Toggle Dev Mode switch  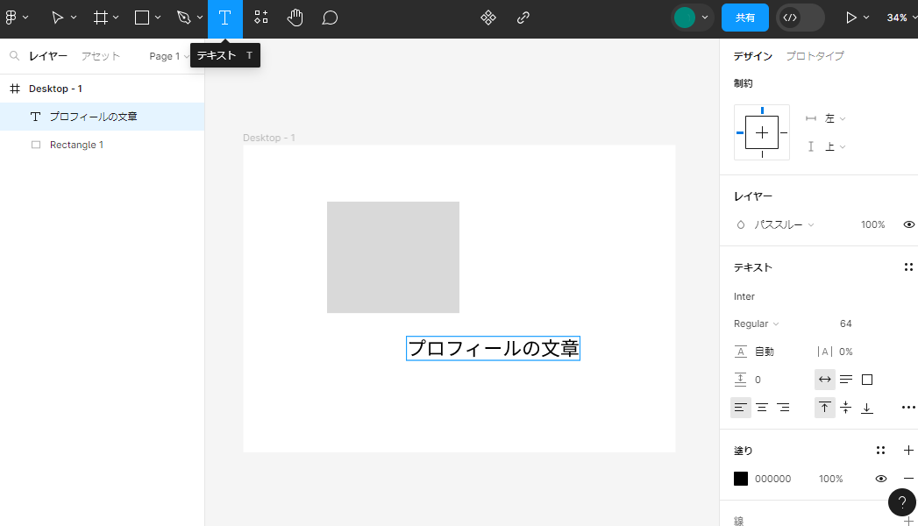[800, 18]
